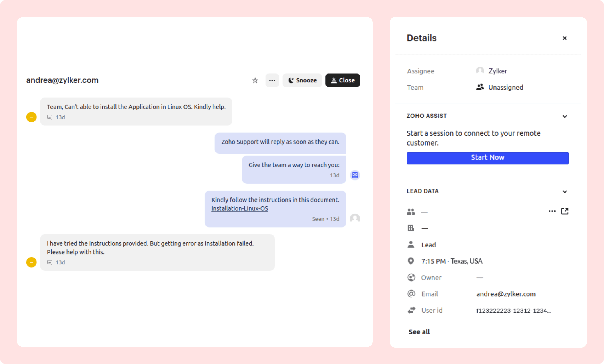The width and height of the screenshot is (604, 364).
Task: Star the andrea@zylker.com conversation
Action: coord(255,80)
